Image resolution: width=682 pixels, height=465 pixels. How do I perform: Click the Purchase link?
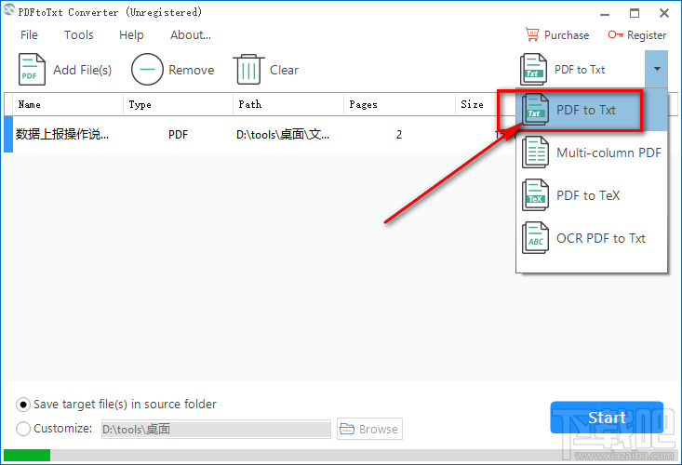click(x=567, y=35)
